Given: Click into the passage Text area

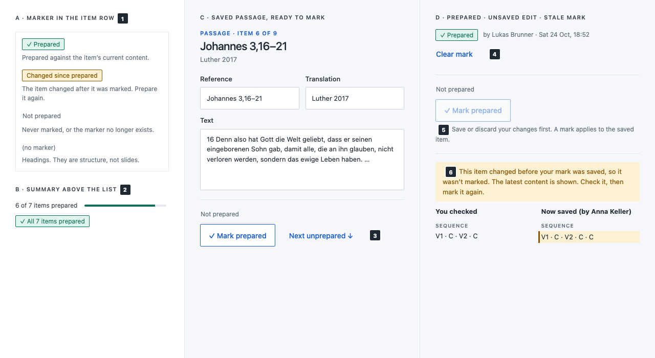Looking at the screenshot, I should 302,160.
